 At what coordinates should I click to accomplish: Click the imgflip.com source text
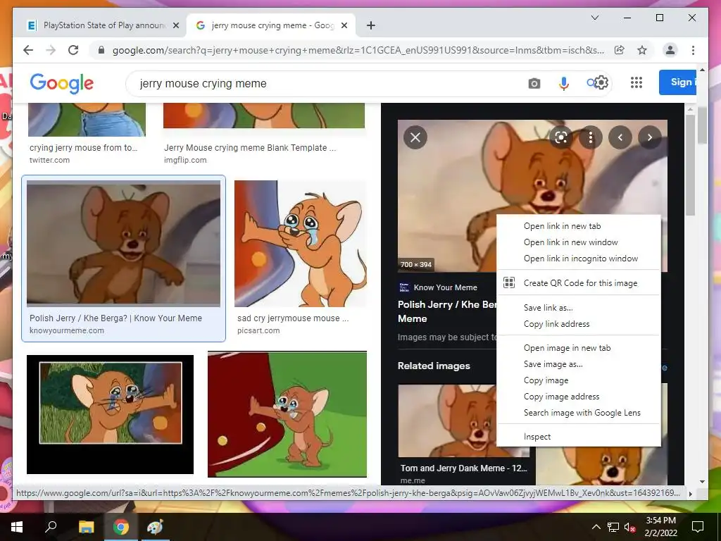185,160
